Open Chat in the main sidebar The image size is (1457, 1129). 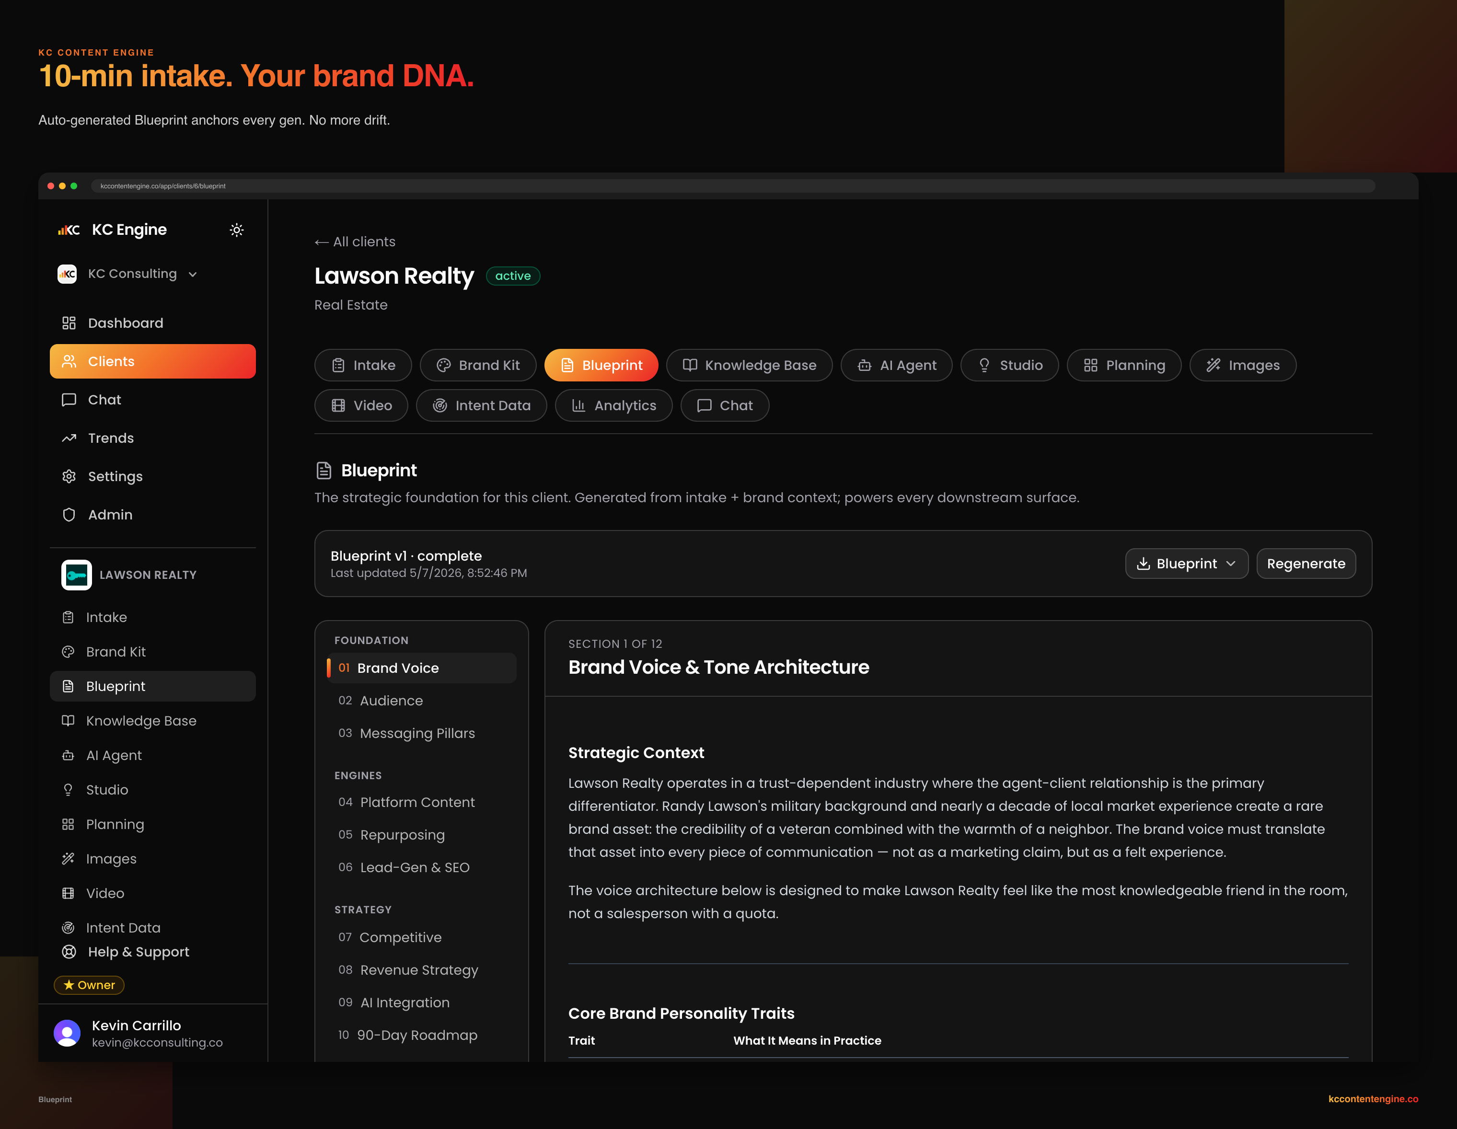(x=153, y=400)
